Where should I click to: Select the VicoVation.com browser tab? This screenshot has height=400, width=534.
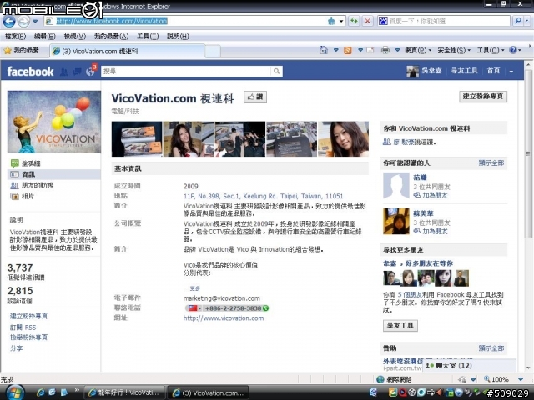[x=128, y=51]
